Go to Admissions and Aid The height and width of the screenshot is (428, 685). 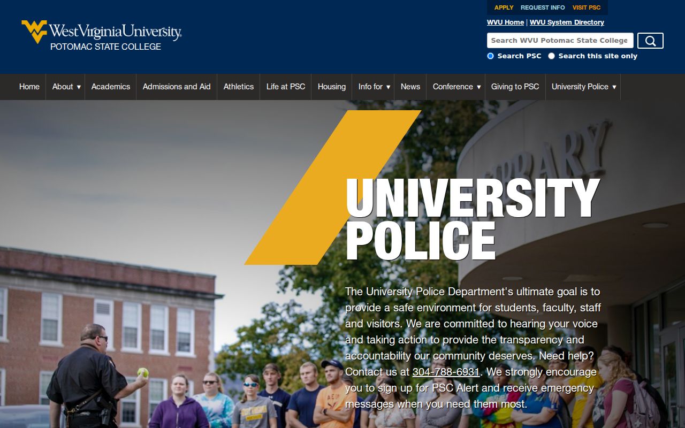pos(177,87)
